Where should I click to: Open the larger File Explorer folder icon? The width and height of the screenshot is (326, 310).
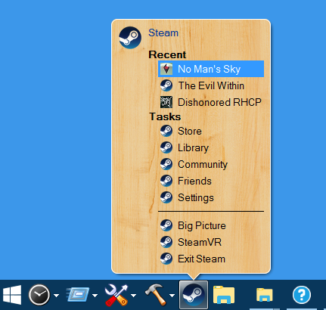click(224, 294)
